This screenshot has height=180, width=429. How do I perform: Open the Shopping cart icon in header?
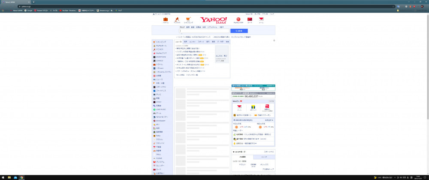[188, 19]
